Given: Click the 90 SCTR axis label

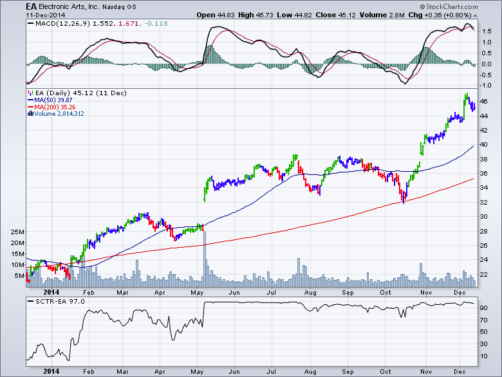Looking at the screenshot, I should 484,308.
